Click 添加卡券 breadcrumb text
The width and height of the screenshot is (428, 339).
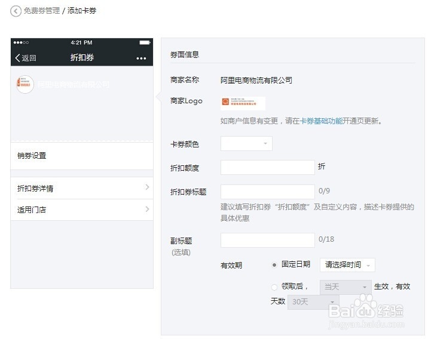[82, 11]
